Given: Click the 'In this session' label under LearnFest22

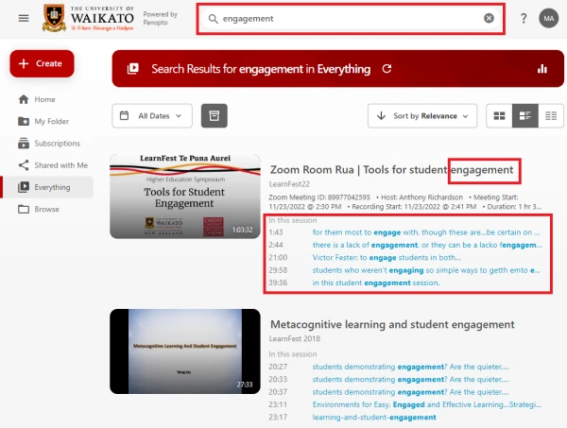Looking at the screenshot, I should tap(293, 220).
